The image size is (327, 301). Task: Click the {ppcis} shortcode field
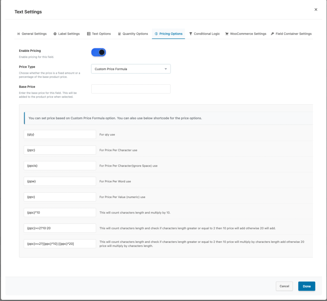[60, 166]
